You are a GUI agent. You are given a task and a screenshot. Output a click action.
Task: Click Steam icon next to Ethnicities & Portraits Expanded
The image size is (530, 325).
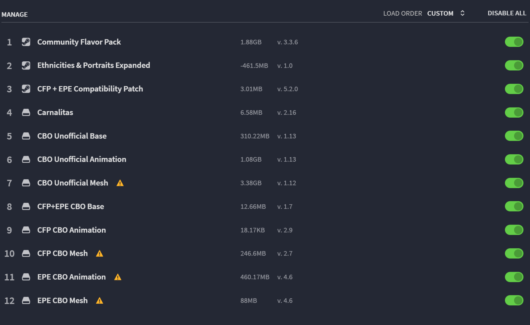[26, 65]
